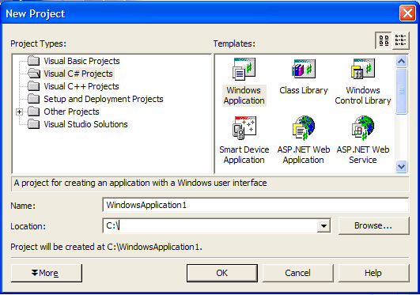Viewport: 420px width, 295px height.
Task: Switch templates to Large Icons view
Action: (384, 40)
